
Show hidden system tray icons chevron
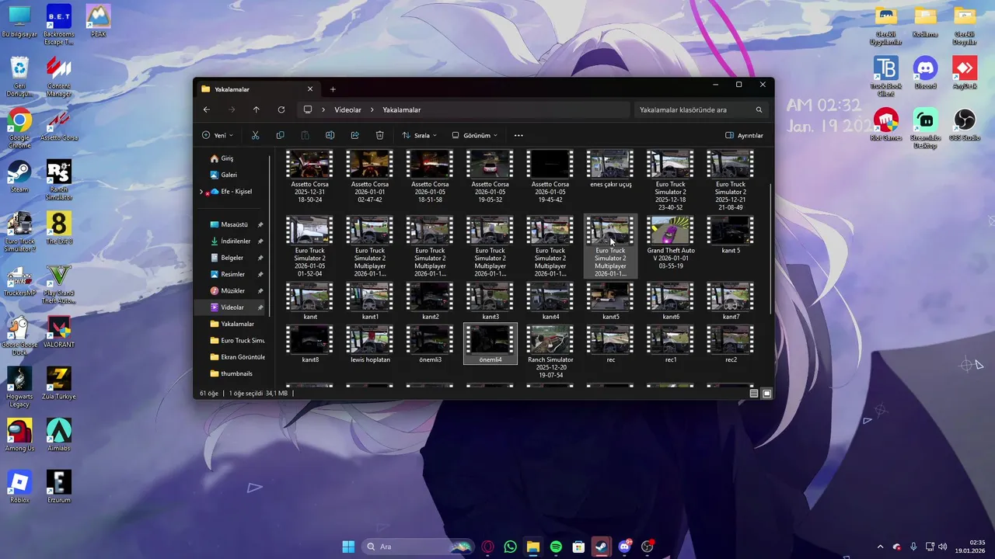click(880, 547)
